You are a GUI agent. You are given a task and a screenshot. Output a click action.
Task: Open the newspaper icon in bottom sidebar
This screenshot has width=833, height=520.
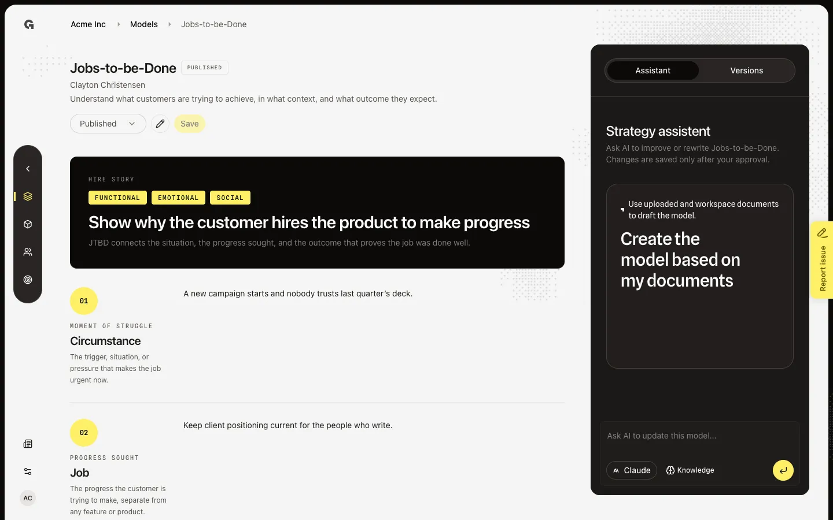[28, 444]
